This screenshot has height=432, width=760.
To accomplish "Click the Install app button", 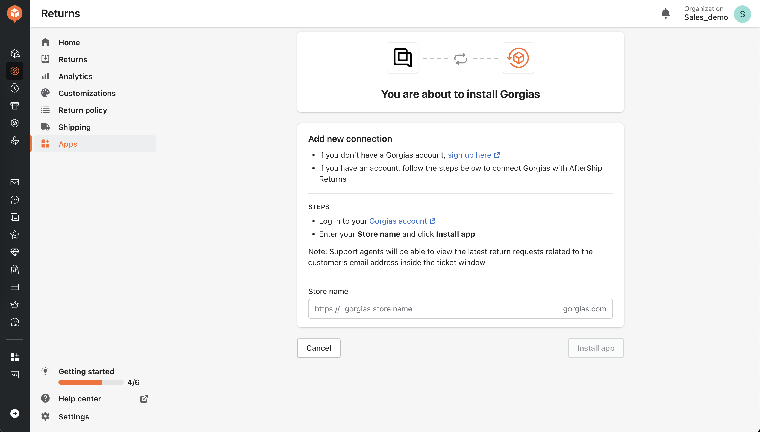I will click(x=596, y=348).
